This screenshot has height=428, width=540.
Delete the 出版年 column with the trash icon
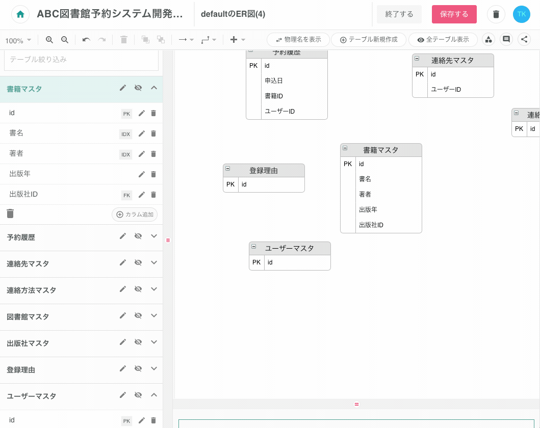click(153, 174)
